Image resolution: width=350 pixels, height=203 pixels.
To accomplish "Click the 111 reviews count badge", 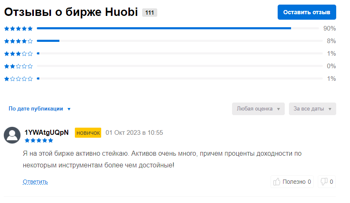I will pyautogui.click(x=150, y=13).
